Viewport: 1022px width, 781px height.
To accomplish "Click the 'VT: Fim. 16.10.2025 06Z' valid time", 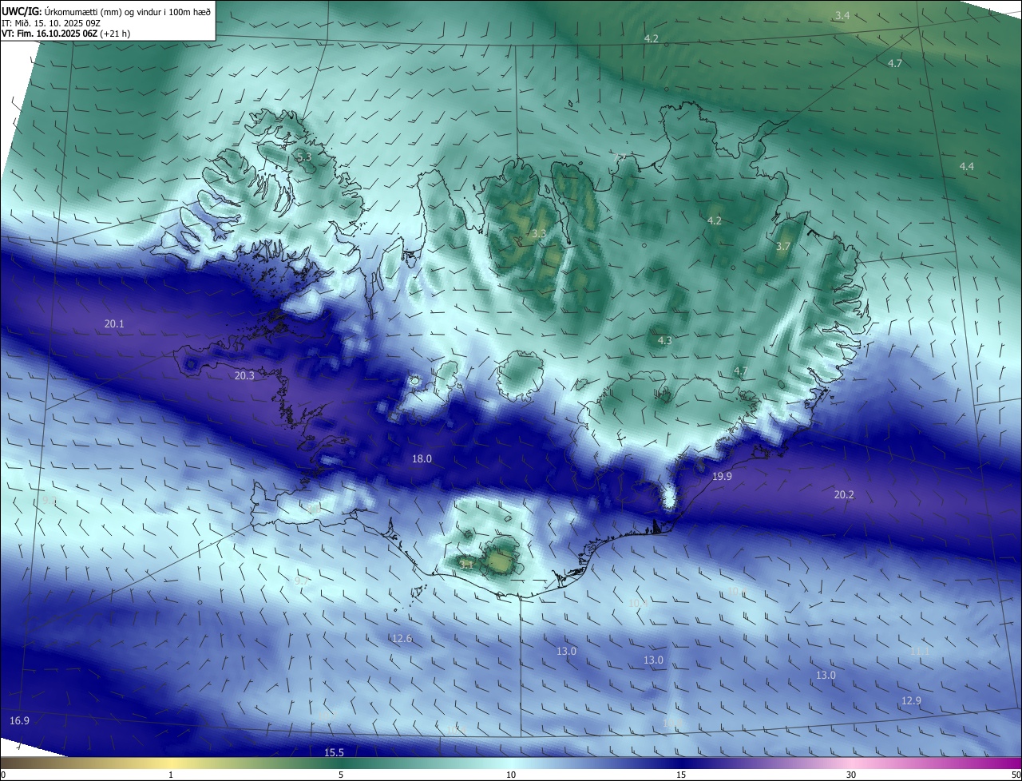I will [x=50, y=34].
